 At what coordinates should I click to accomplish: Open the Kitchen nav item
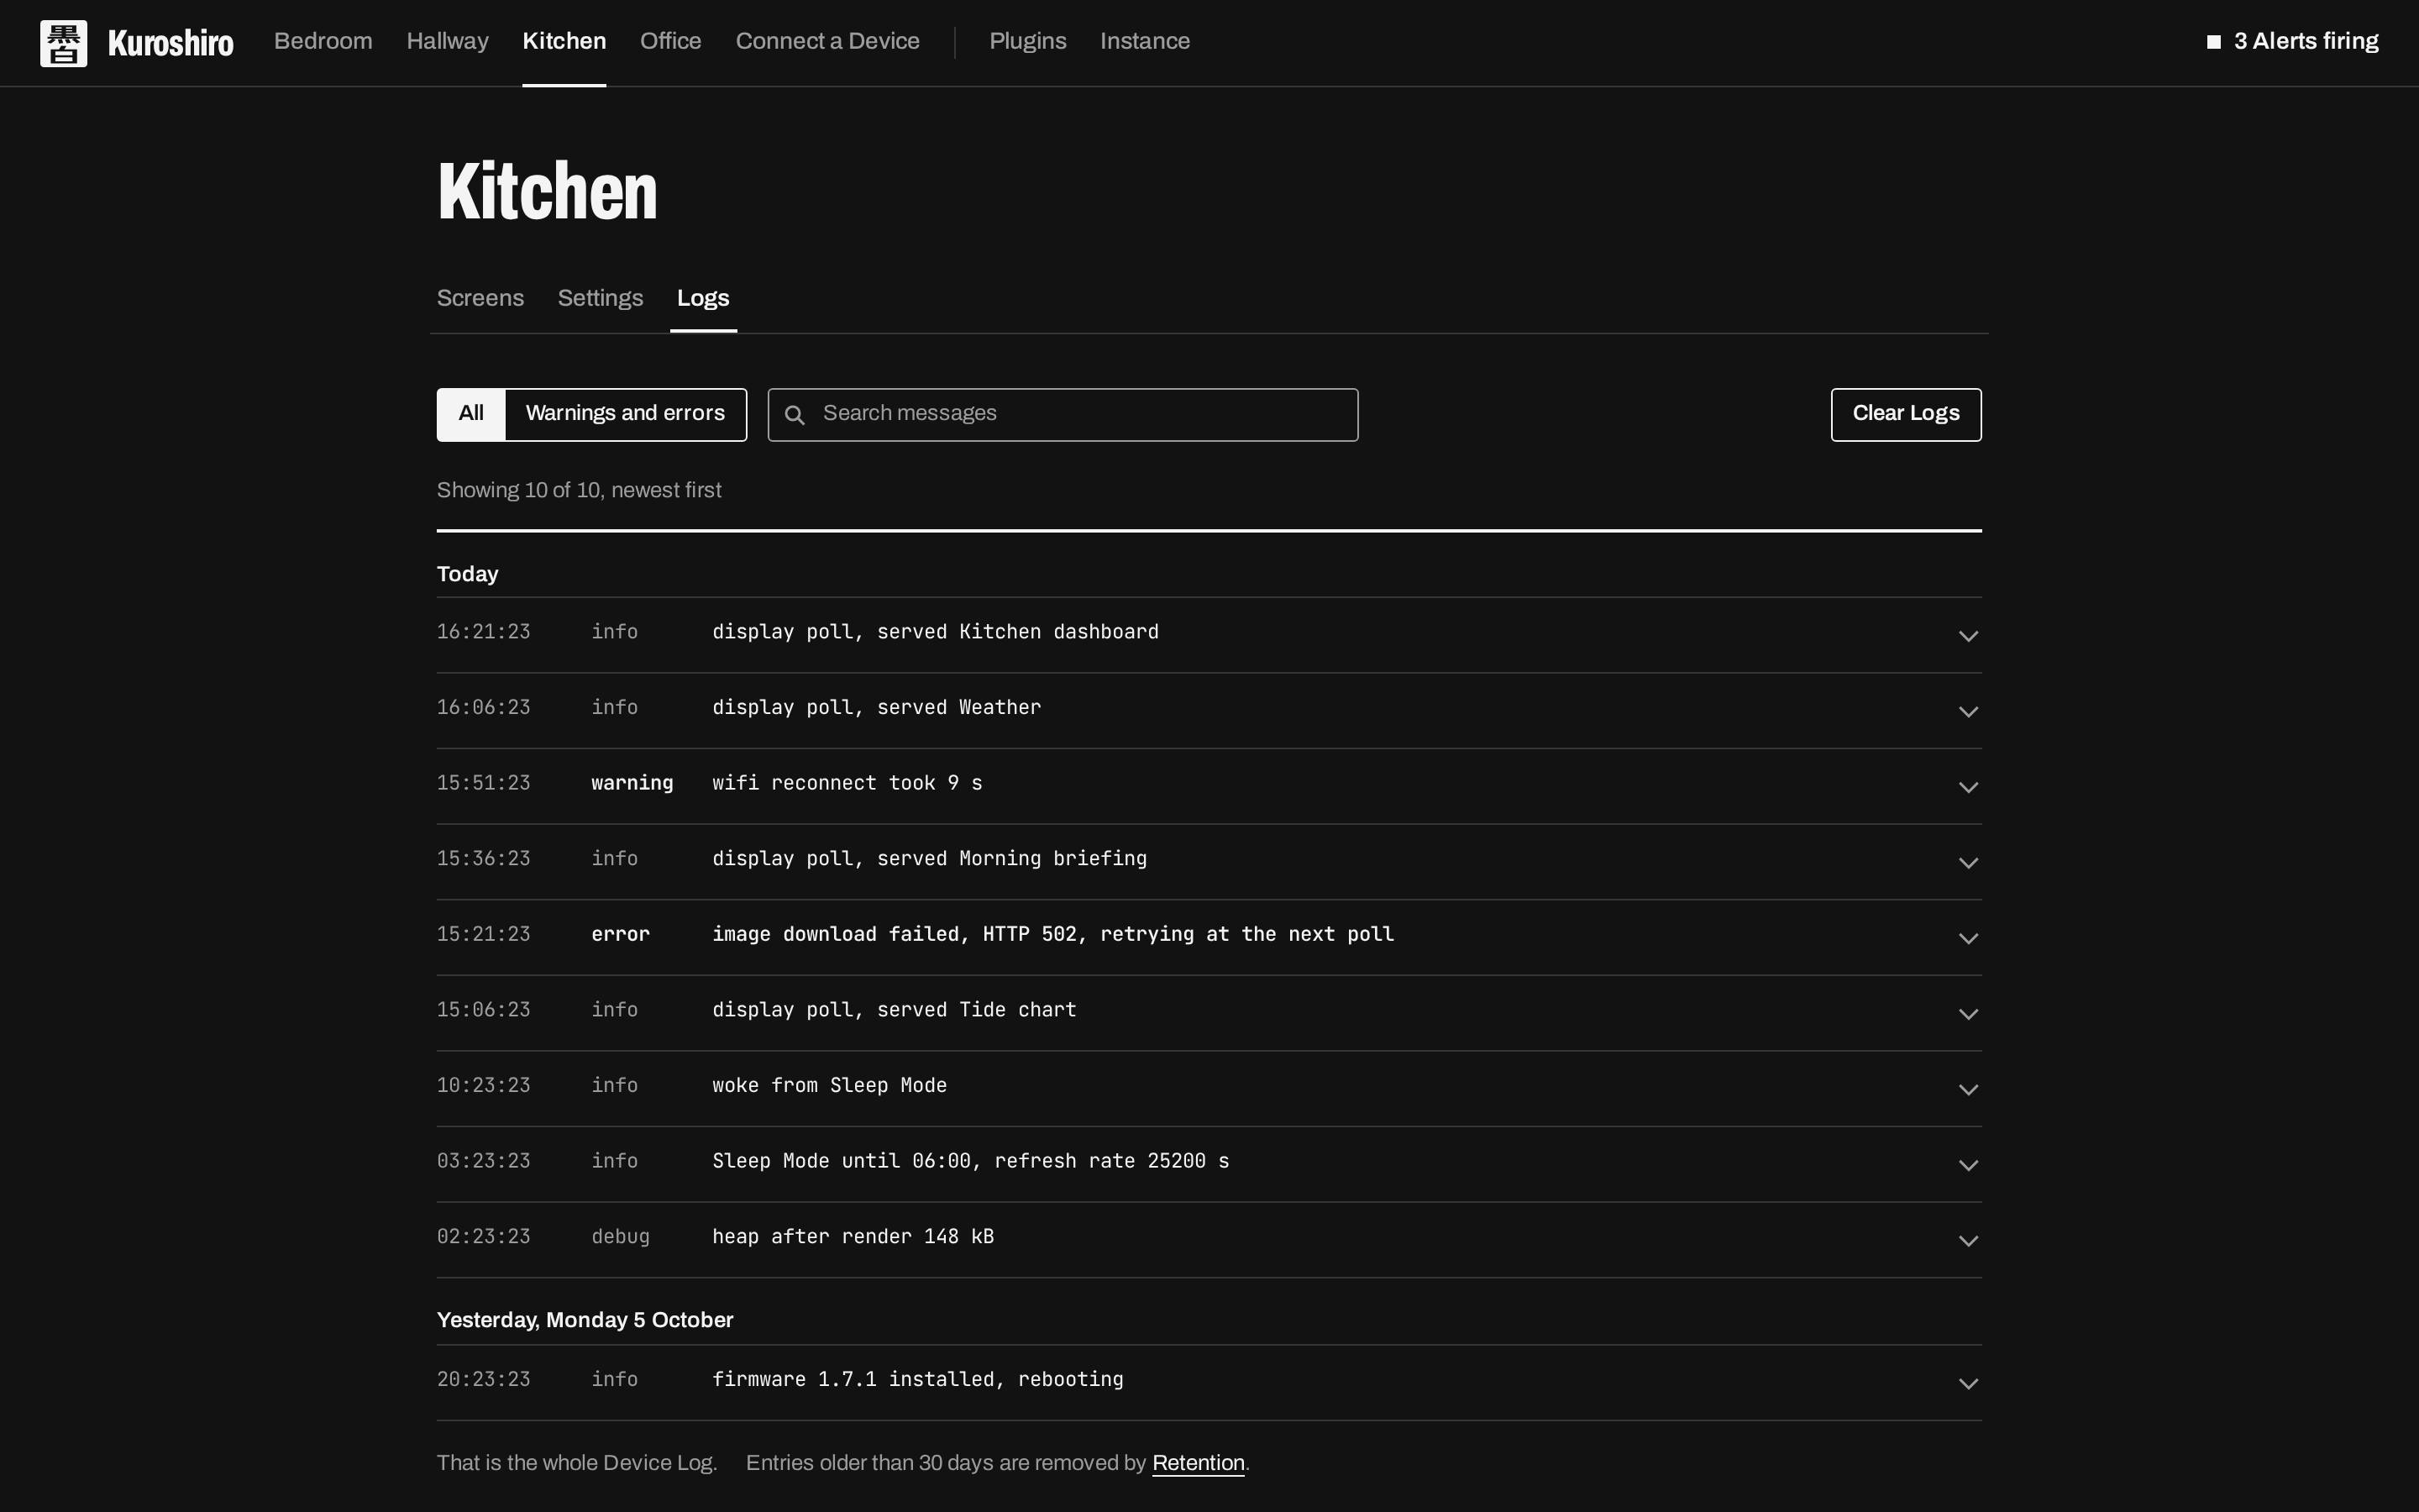click(564, 42)
